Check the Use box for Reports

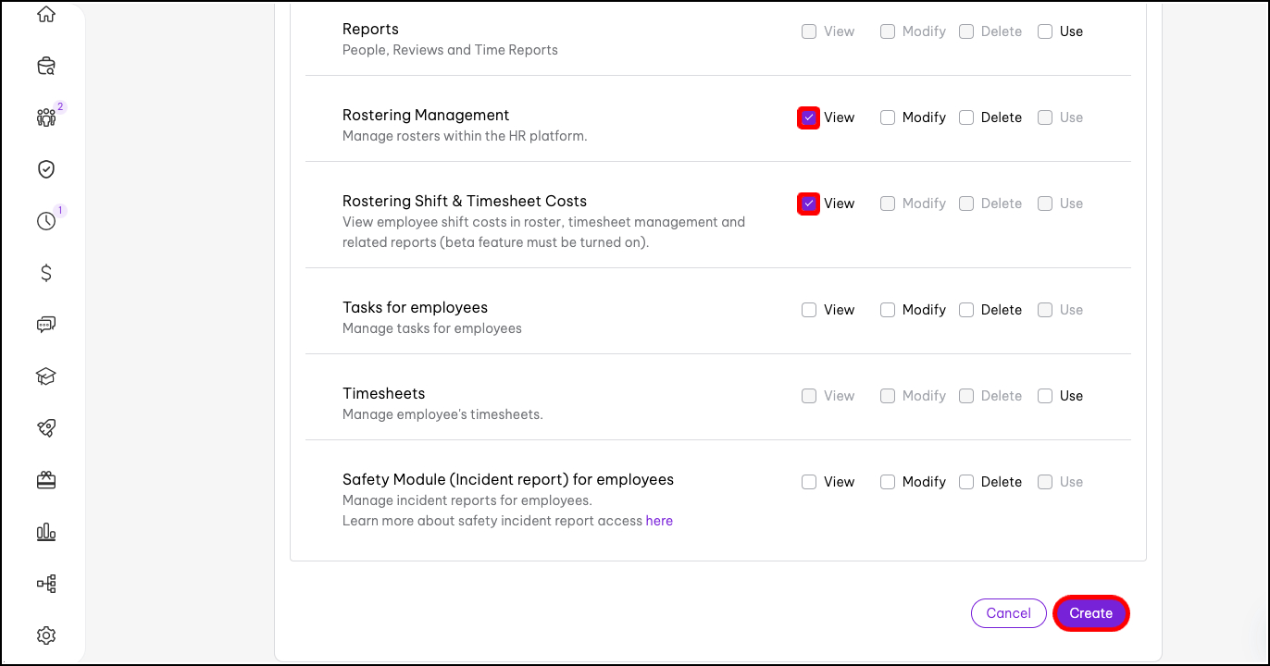tap(1045, 31)
